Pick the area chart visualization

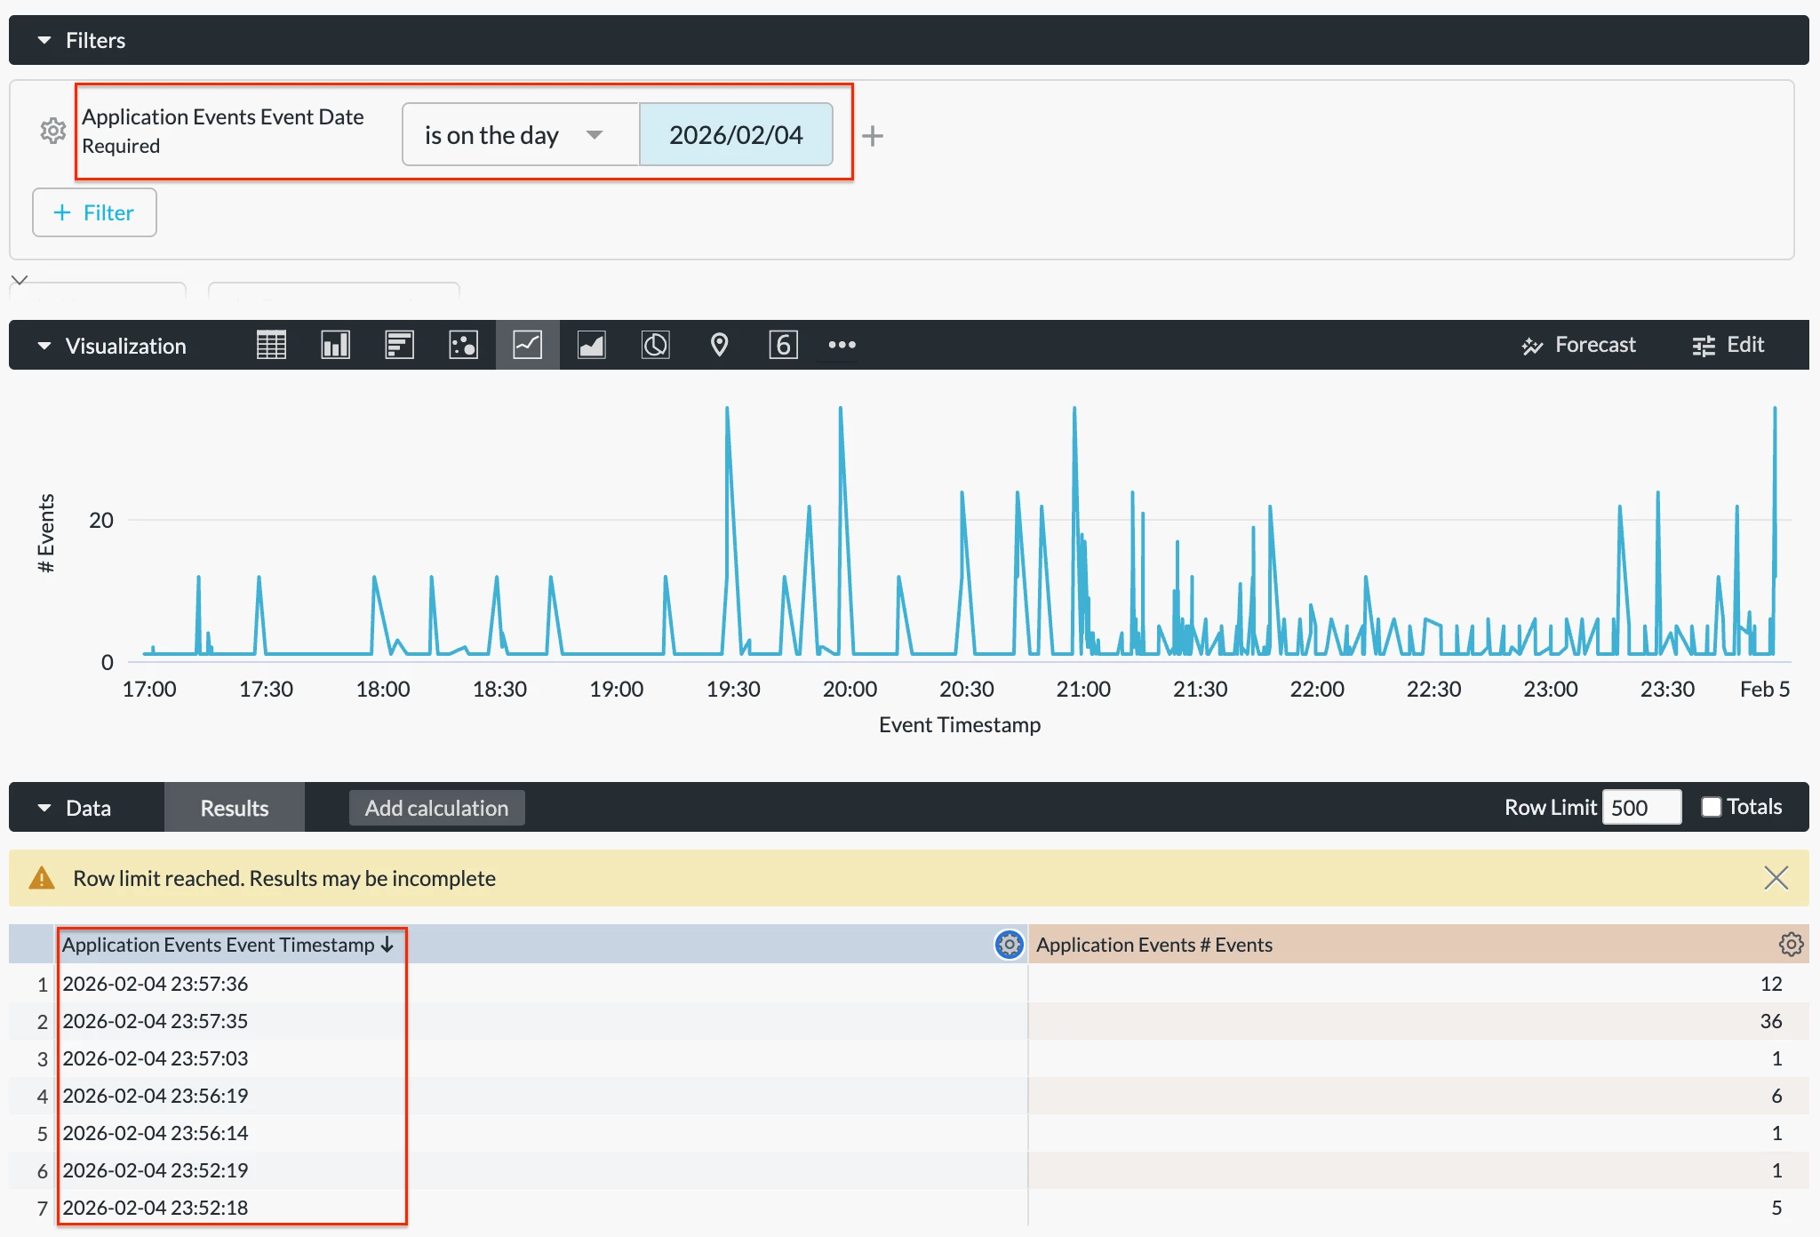pos(591,345)
